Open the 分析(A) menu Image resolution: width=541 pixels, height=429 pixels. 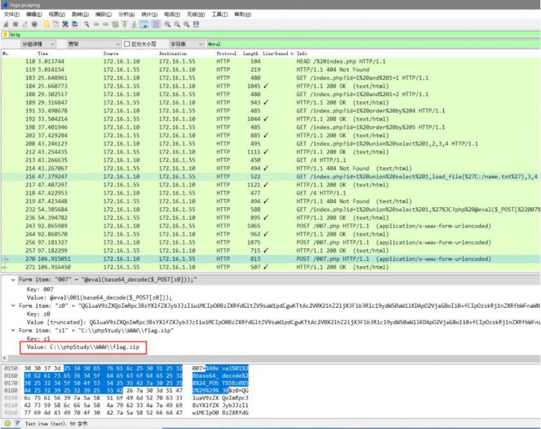[127, 15]
